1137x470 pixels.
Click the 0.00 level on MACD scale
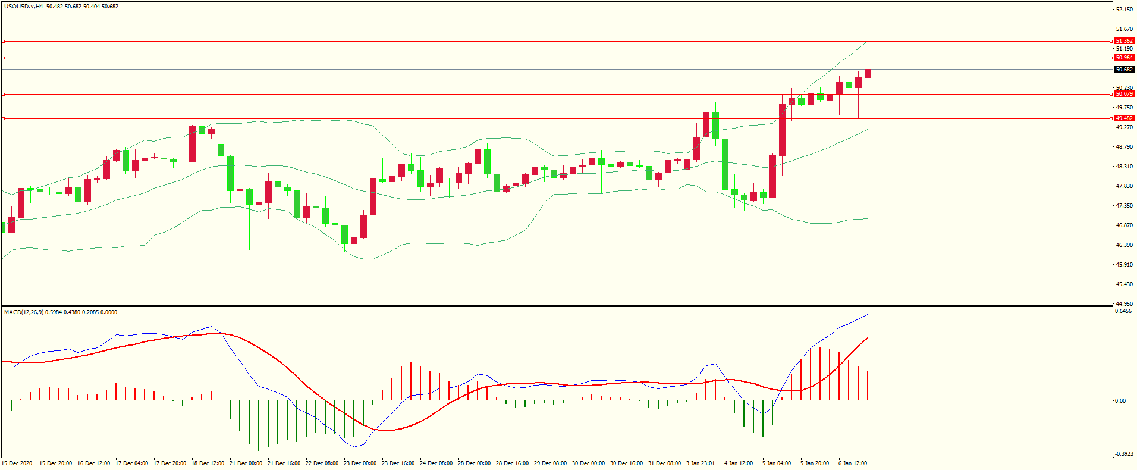click(x=1120, y=401)
